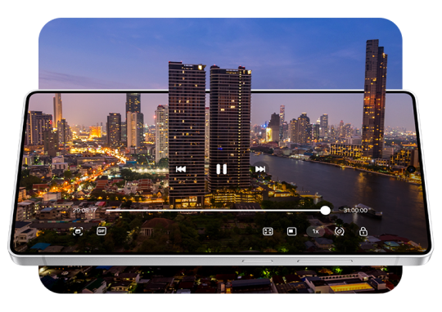
Task: Toggle the fit-to-screen icon
Action: (x=268, y=231)
